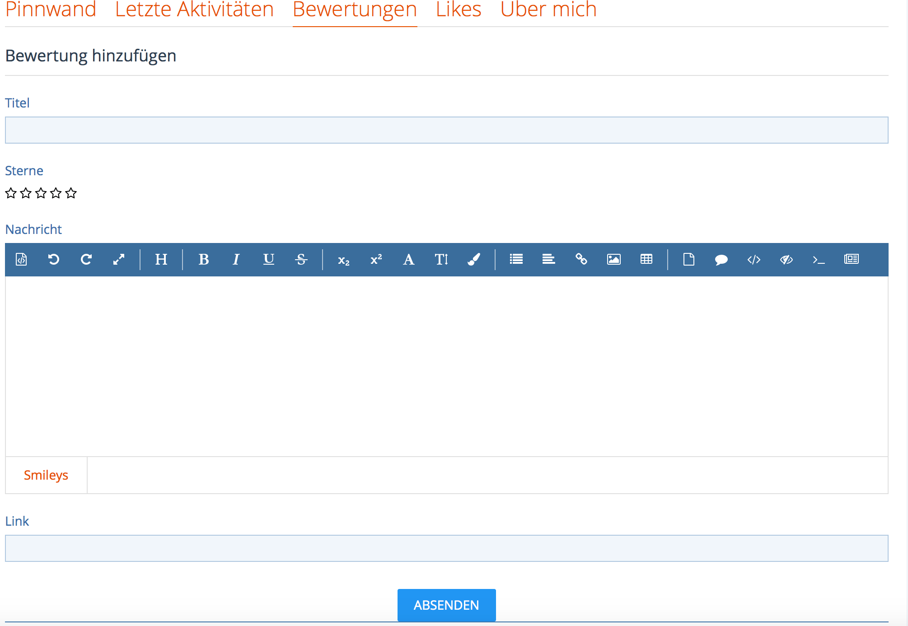The width and height of the screenshot is (908, 626).
Task: Open the heading dropdown
Action: coord(161,259)
